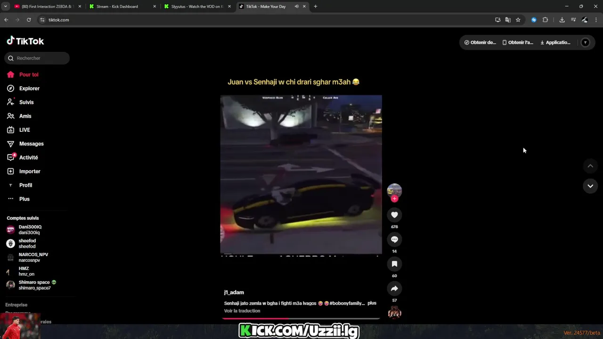Open sheefod followed account
Viewport: 603px width, 339px height.
[26, 243]
